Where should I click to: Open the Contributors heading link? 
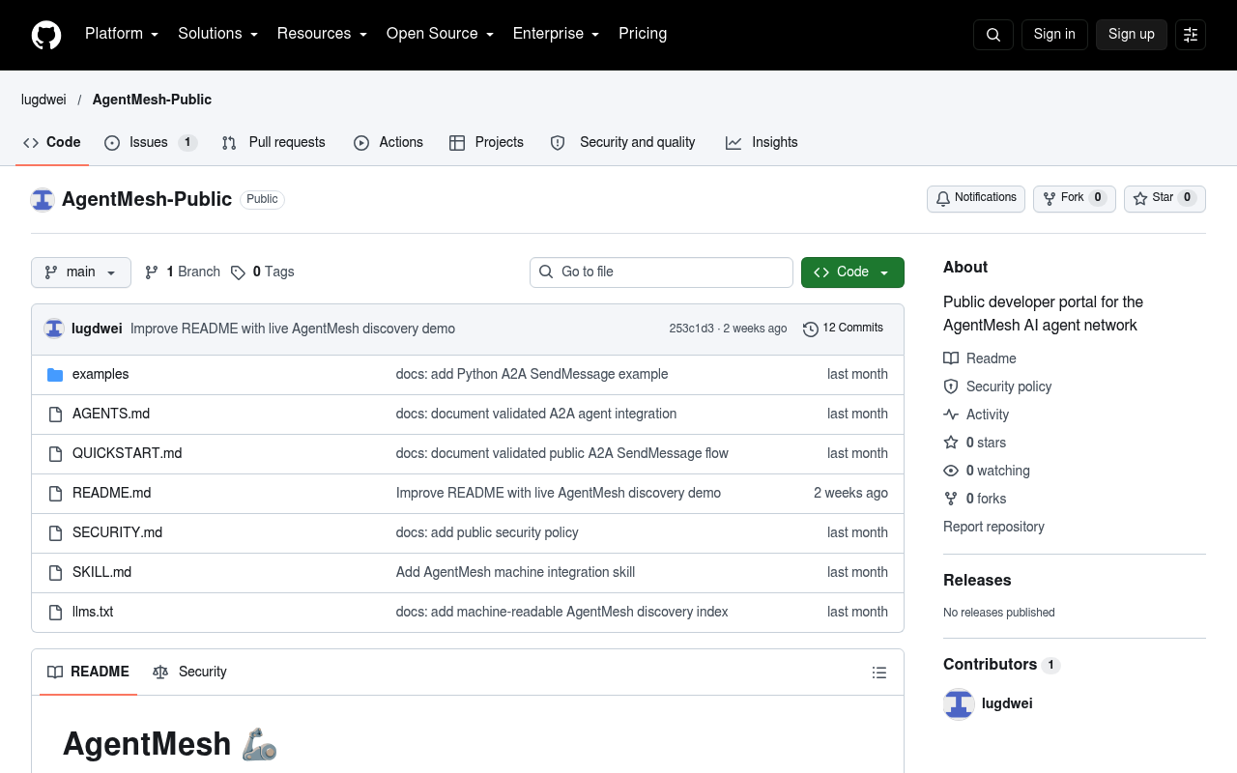click(x=1001, y=665)
